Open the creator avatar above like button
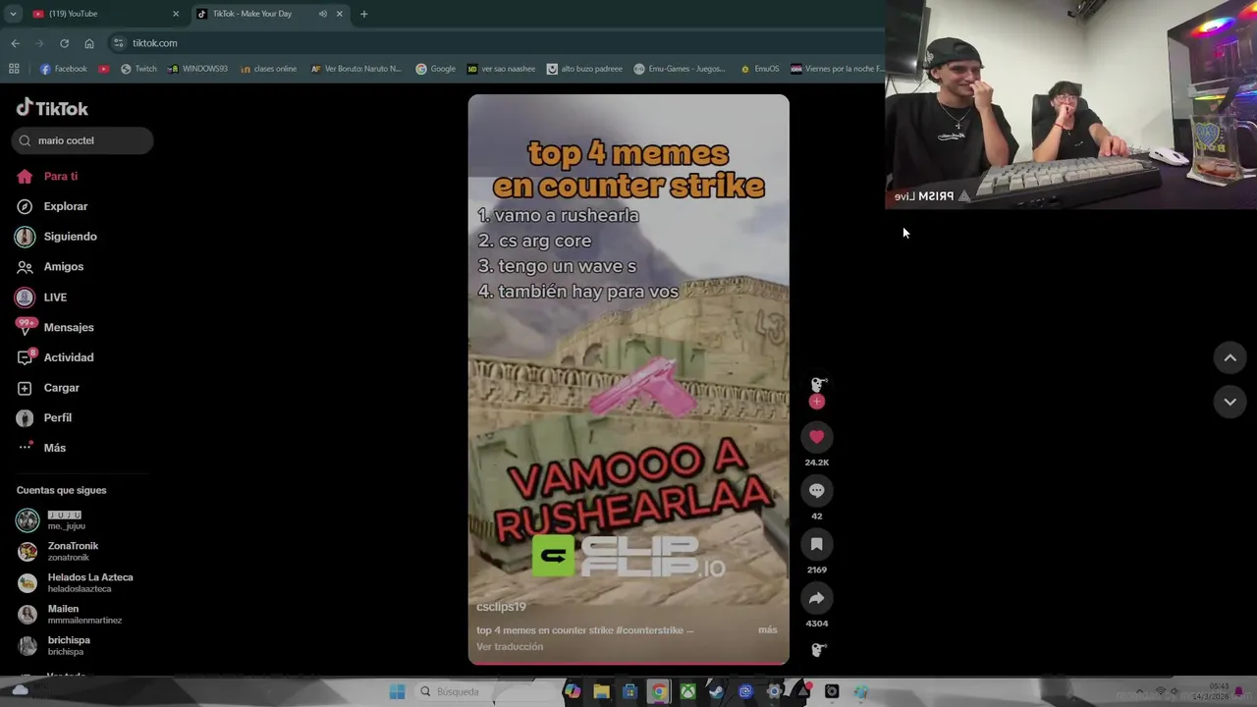 pos(818,383)
